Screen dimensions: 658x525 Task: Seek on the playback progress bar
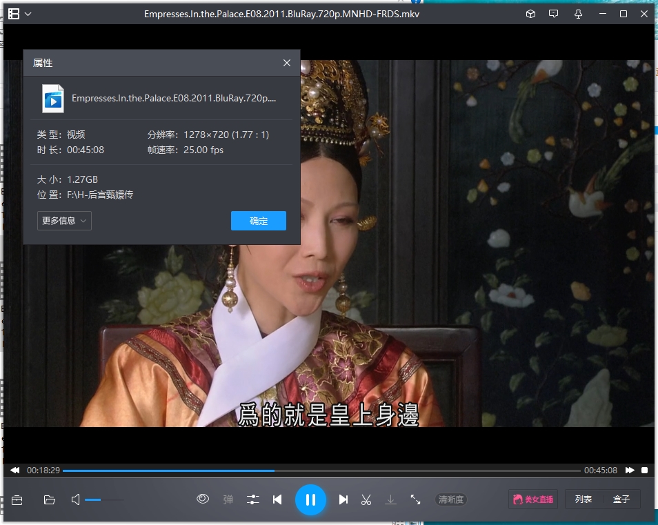pos(321,470)
